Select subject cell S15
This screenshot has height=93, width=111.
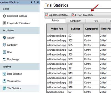tap(75, 83)
